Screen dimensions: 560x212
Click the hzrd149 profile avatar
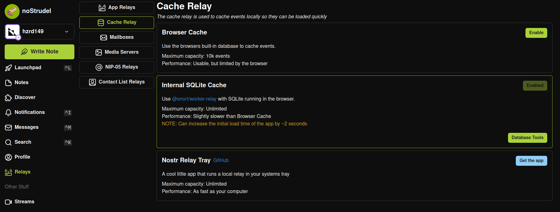12,32
